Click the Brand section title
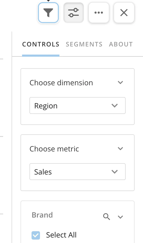This screenshot has width=143, height=243. (42, 215)
